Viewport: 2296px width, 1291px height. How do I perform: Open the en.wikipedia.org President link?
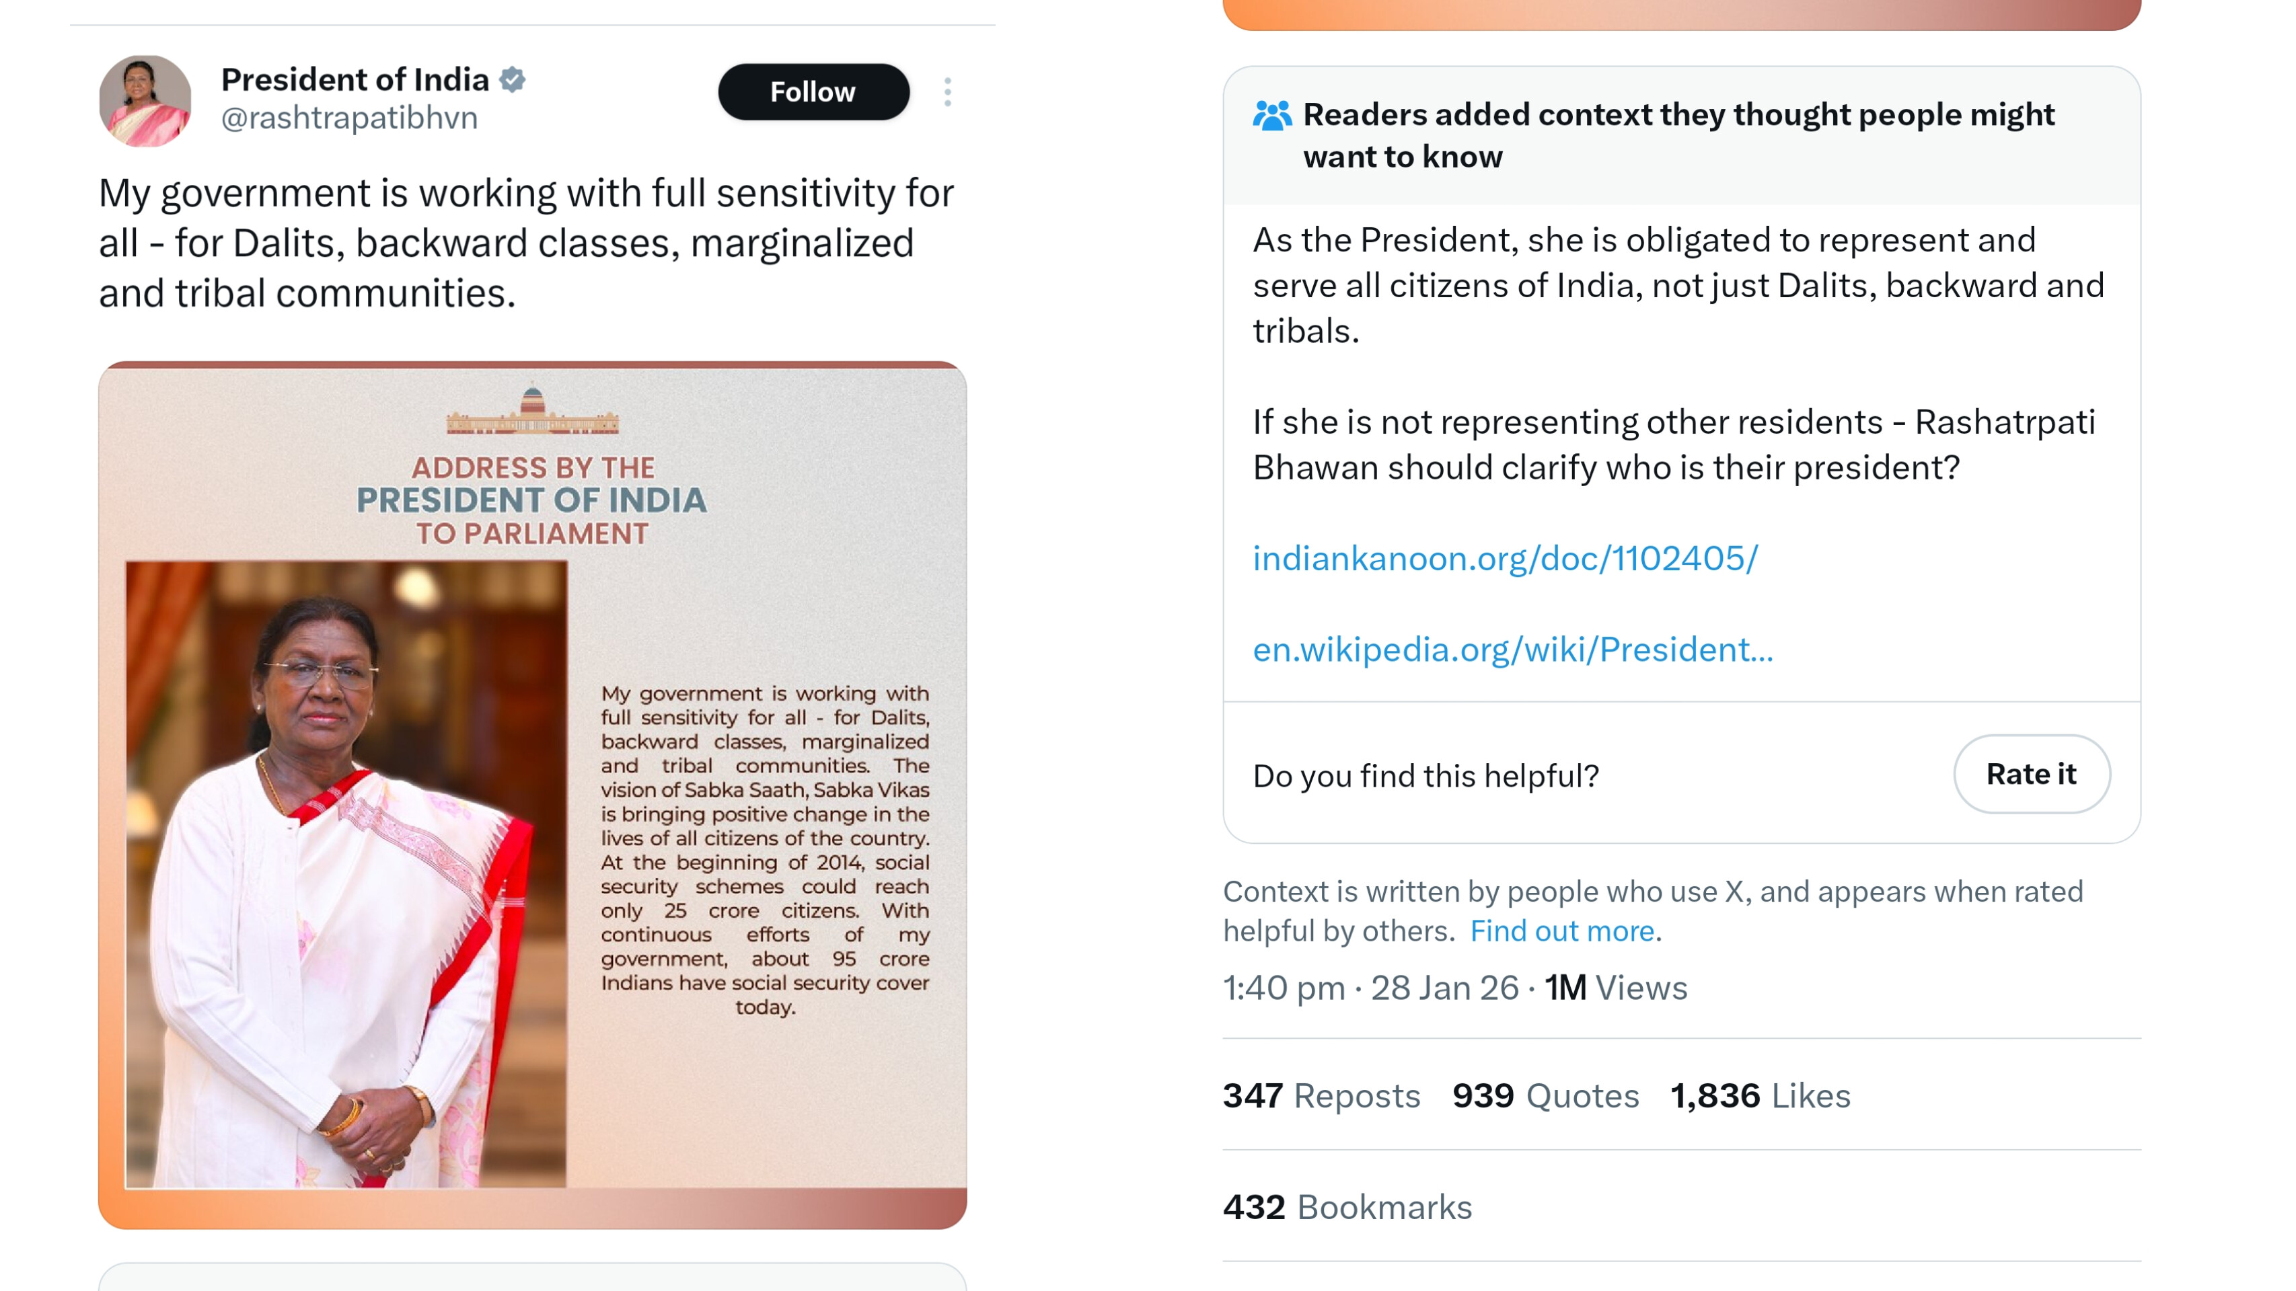pos(1512,650)
